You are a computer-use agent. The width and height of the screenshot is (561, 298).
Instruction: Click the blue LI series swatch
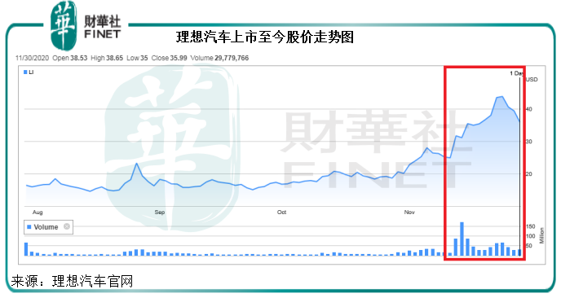tap(25, 72)
